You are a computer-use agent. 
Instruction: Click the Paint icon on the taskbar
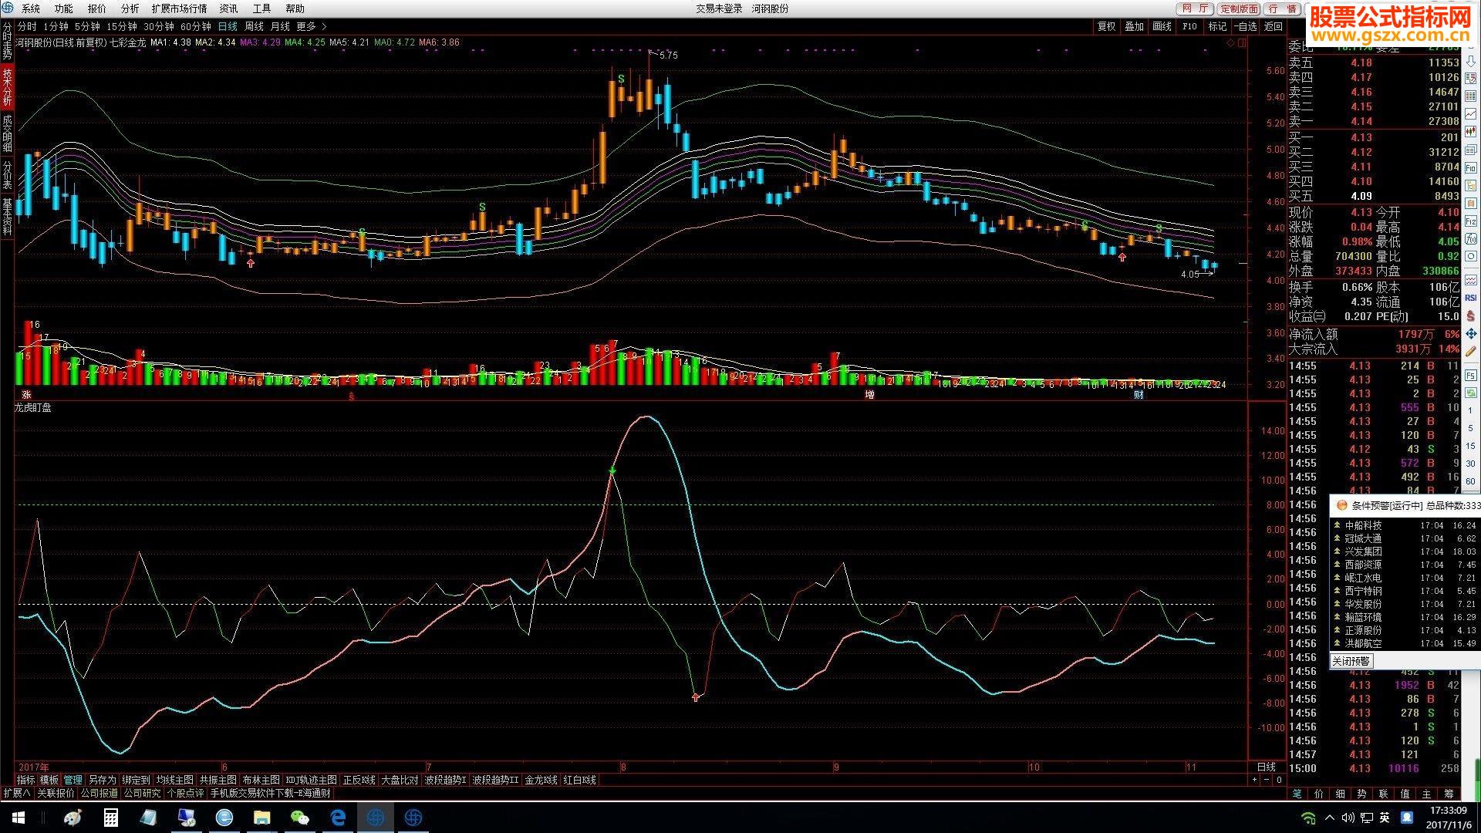(x=73, y=818)
